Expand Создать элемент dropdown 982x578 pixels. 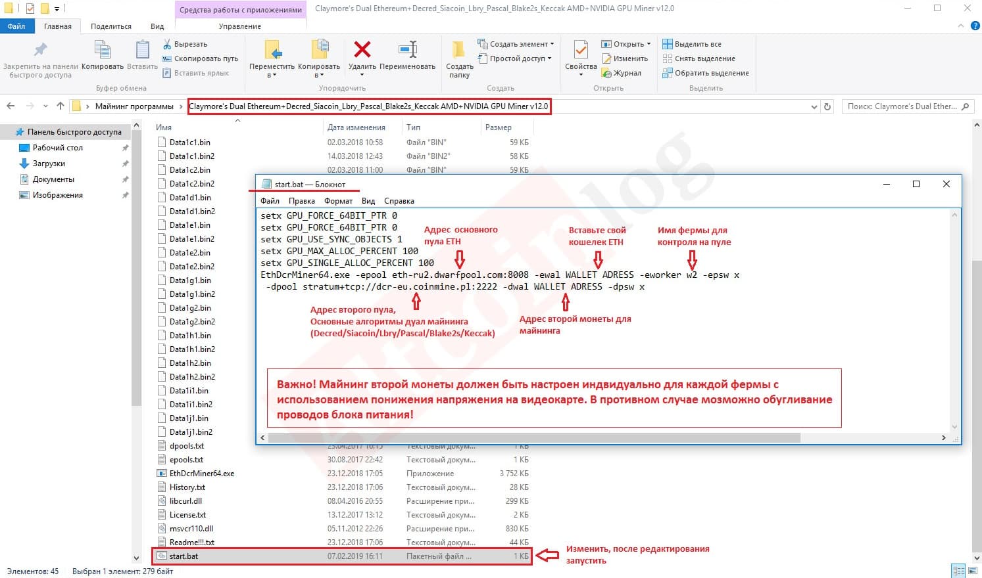tap(516, 44)
